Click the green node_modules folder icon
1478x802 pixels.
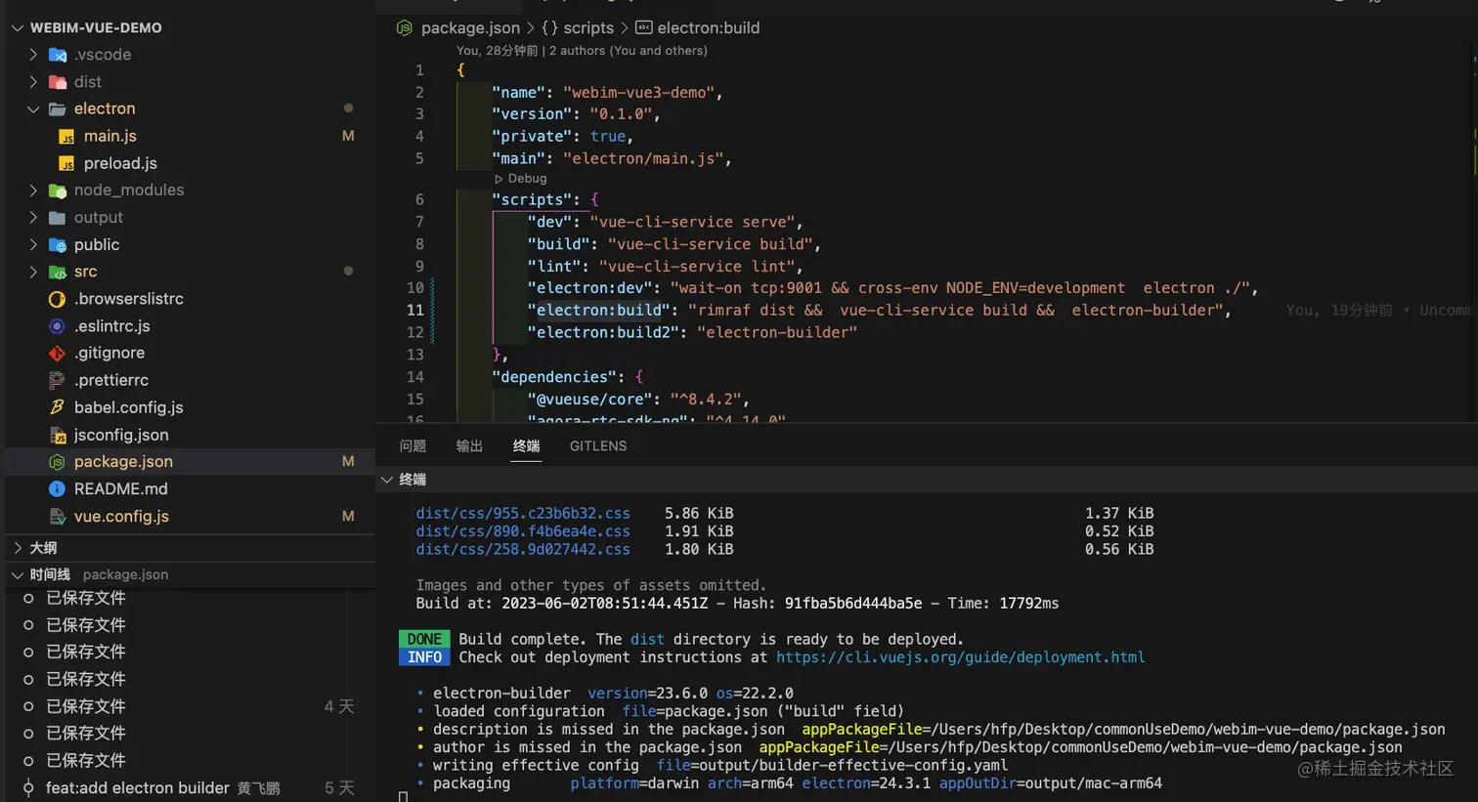click(58, 190)
